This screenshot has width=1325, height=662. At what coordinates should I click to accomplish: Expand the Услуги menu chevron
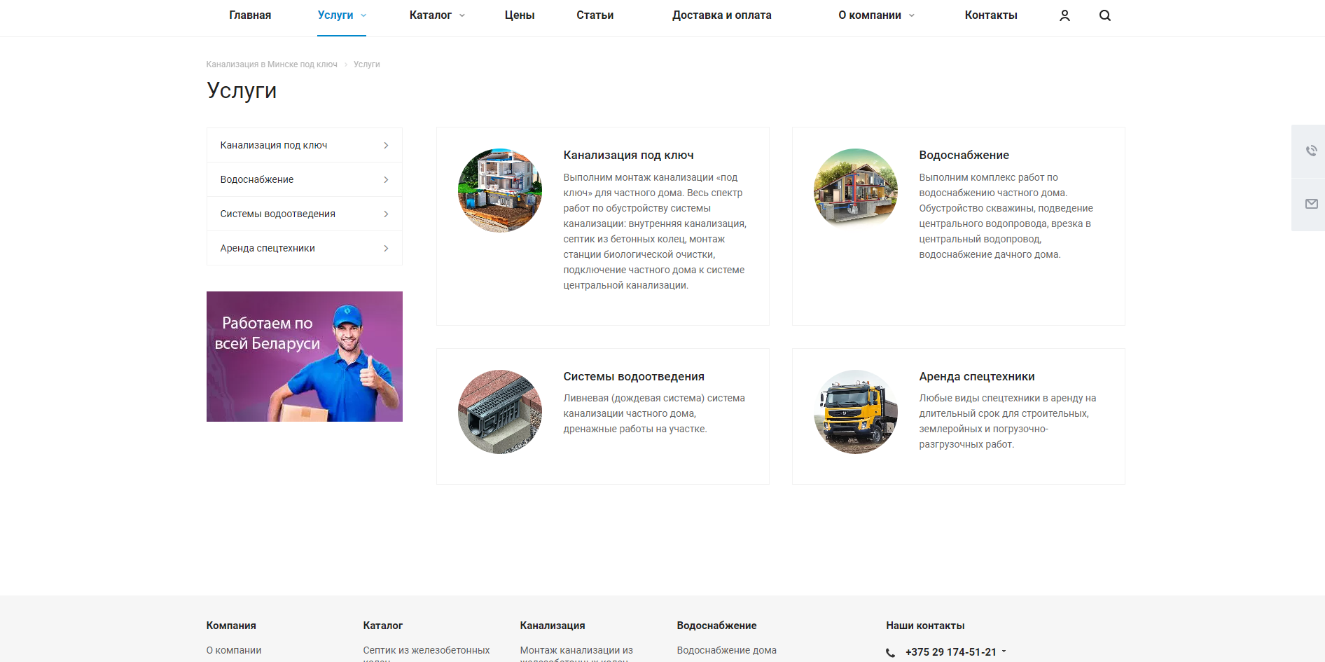363,15
